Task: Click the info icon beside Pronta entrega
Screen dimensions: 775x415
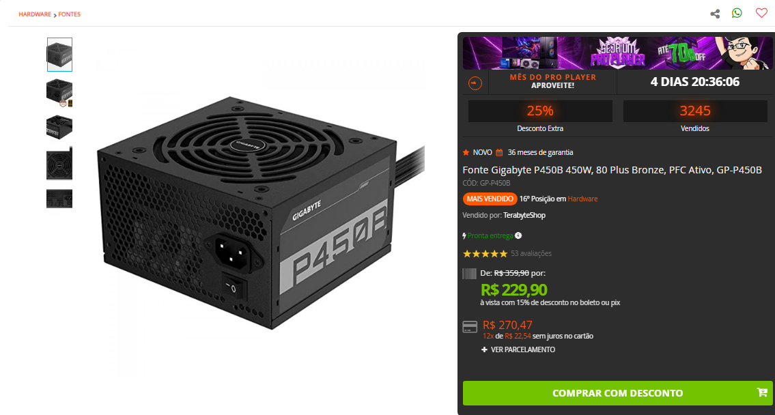Action: pyautogui.click(x=518, y=235)
